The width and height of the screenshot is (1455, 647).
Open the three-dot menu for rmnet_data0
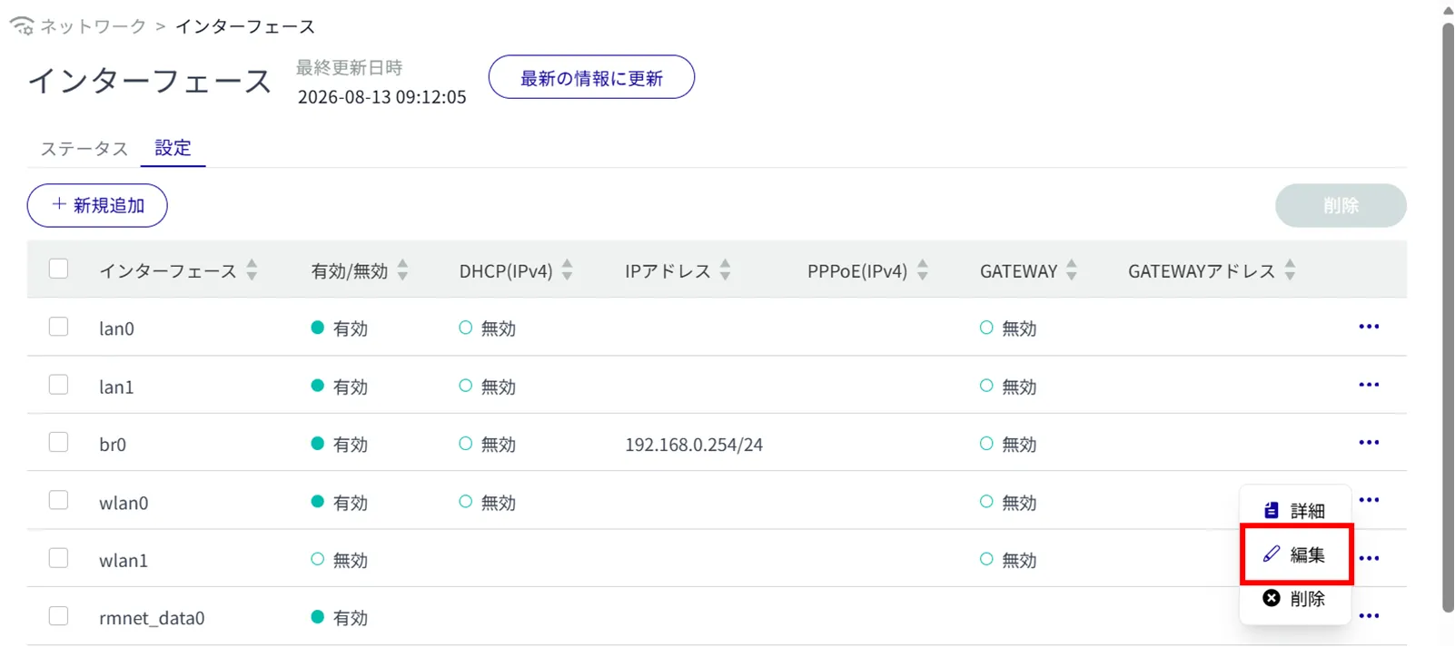(x=1369, y=616)
